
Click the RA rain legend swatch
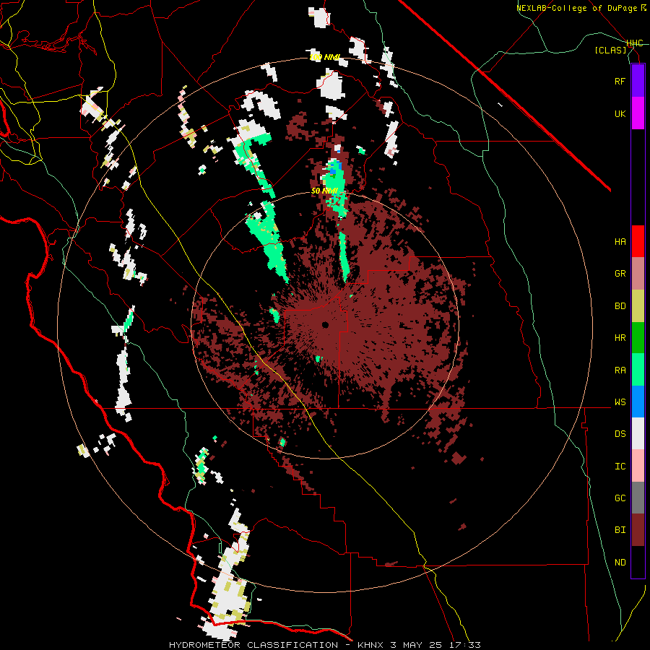(x=638, y=370)
